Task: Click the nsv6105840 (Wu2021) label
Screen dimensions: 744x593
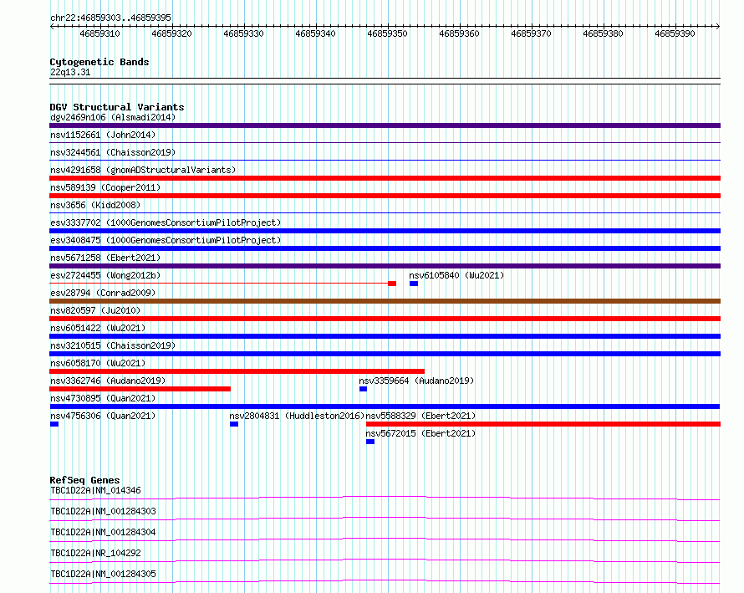Action: tap(456, 275)
